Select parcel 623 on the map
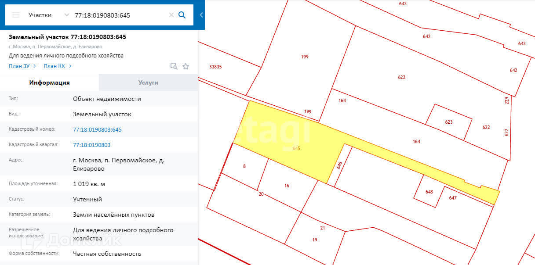Image resolution: width=535 pixels, height=265 pixels. [x=448, y=122]
